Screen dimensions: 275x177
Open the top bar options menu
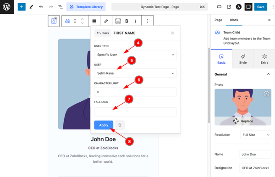(273, 7)
